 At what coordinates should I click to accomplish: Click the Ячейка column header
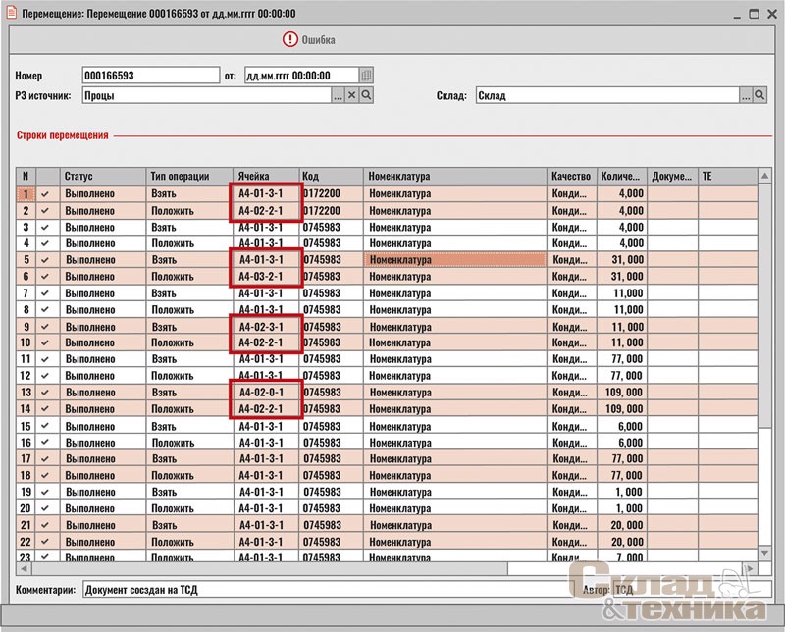[x=265, y=177]
